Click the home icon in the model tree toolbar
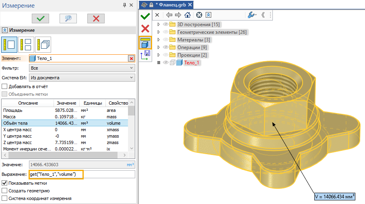 [187, 15]
